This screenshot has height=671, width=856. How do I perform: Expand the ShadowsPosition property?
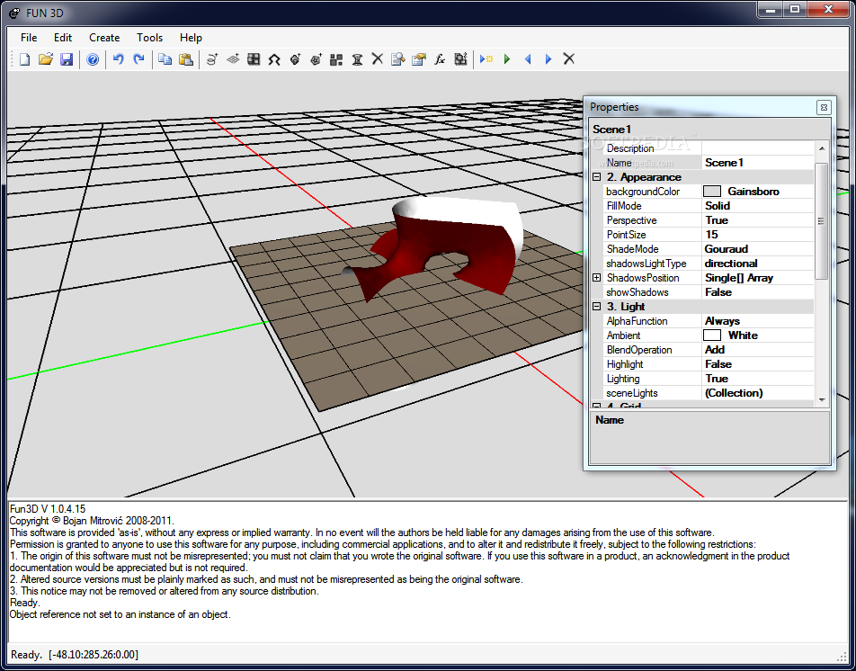(x=597, y=278)
